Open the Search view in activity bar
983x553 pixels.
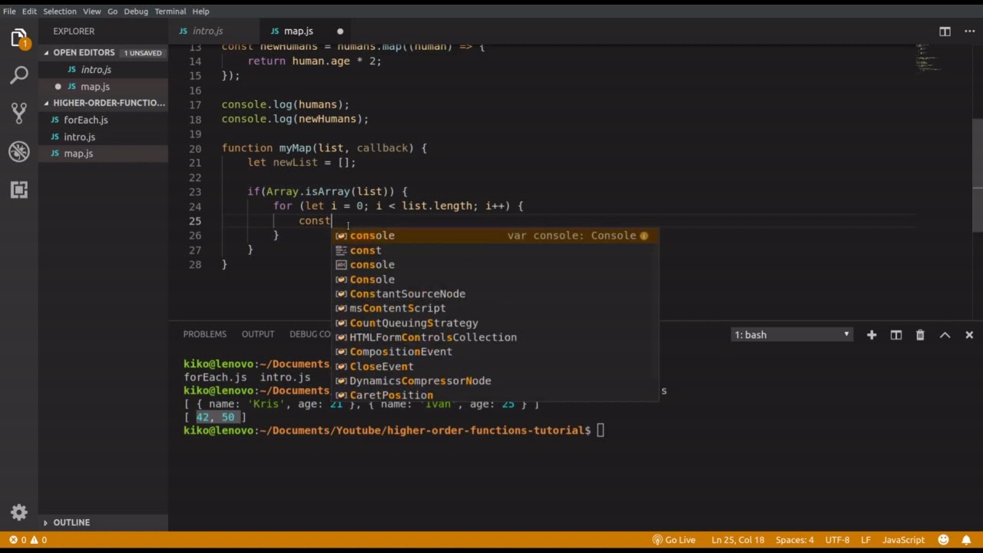[19, 75]
